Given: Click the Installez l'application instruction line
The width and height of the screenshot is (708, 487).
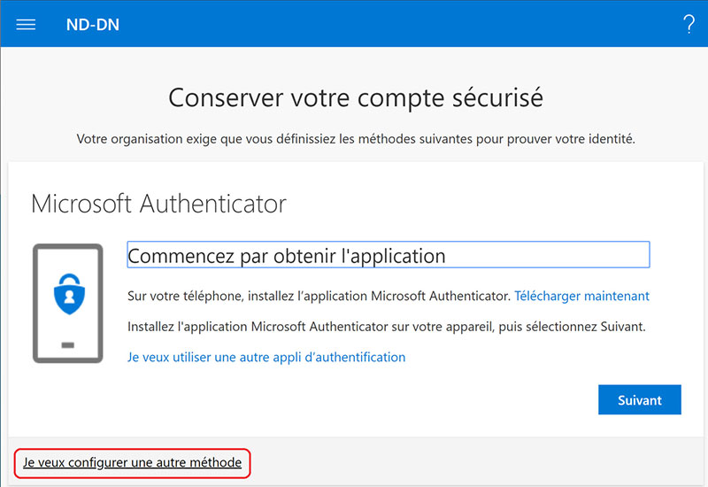Looking at the screenshot, I should click(x=387, y=326).
